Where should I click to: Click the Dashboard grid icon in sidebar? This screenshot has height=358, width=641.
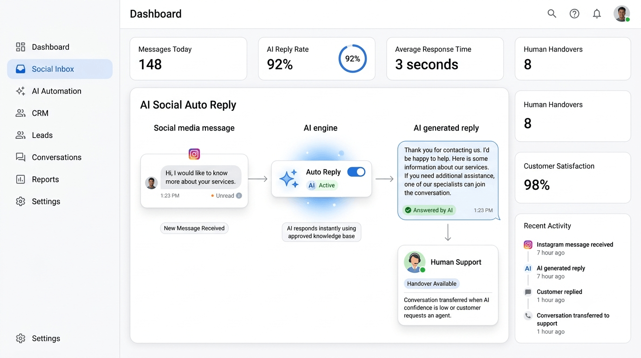(x=20, y=47)
